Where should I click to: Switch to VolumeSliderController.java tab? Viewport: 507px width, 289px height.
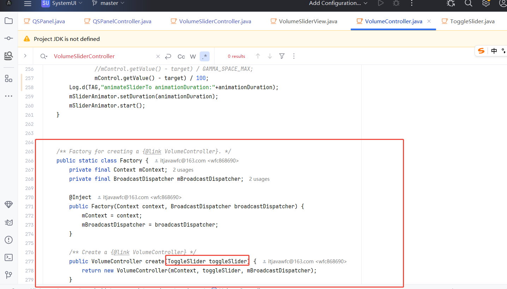pos(211,21)
